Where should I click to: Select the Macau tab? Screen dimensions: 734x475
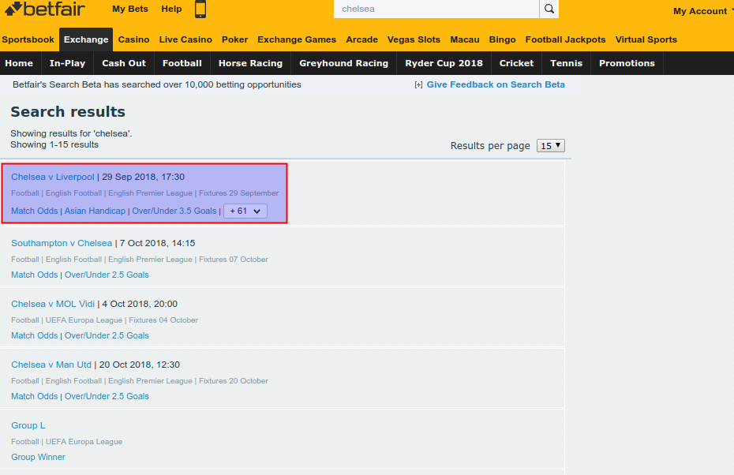465,39
